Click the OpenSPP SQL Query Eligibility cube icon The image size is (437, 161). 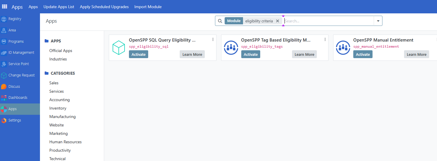point(119,48)
